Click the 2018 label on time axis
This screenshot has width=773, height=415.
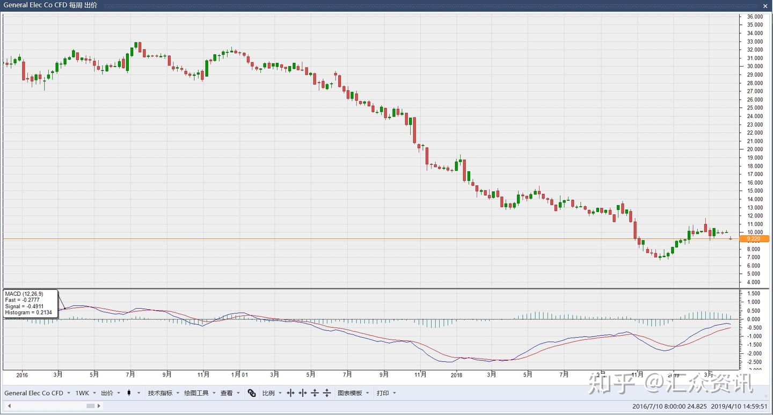pos(457,375)
